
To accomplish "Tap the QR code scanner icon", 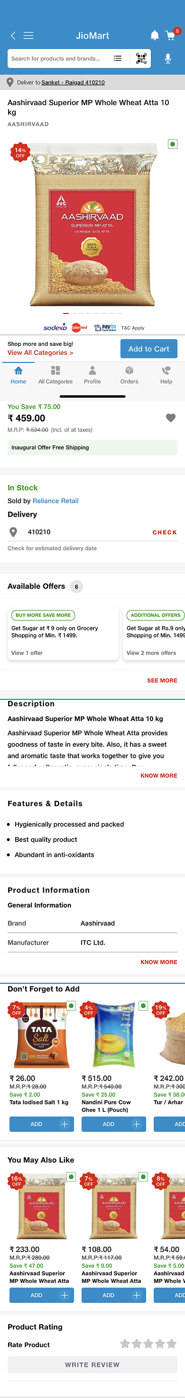I will point(141,59).
